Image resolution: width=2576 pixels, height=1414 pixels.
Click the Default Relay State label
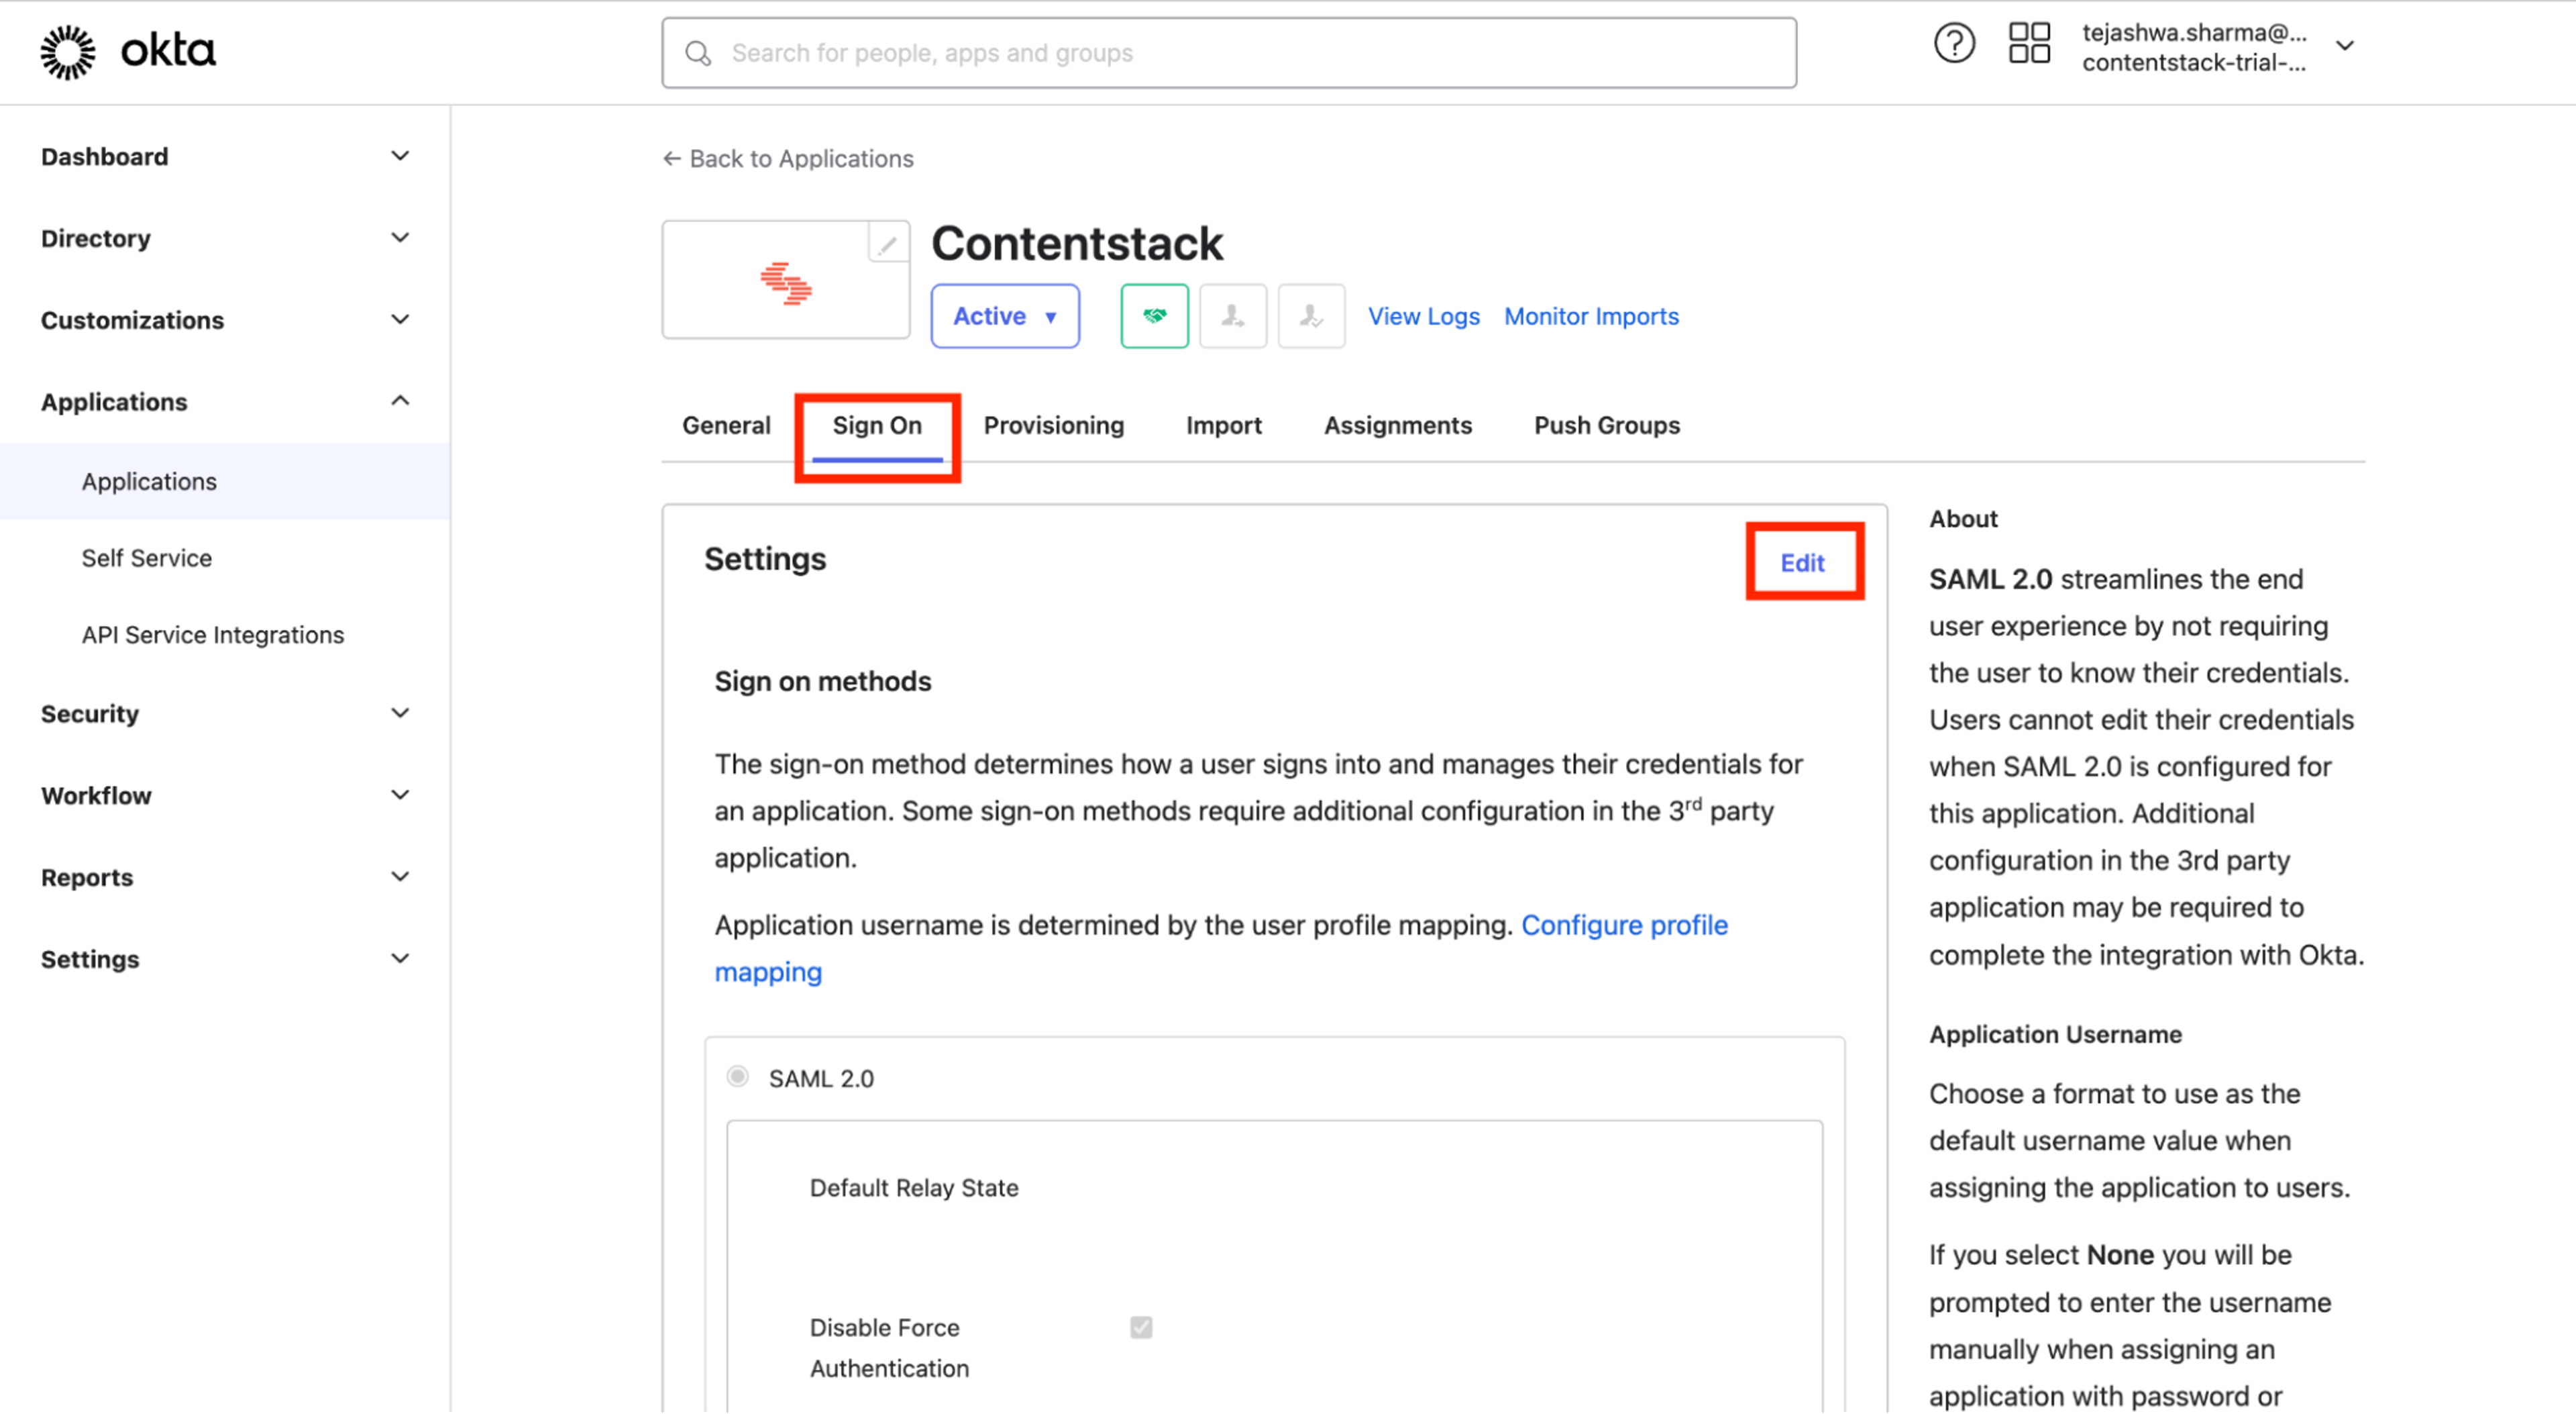coord(914,1188)
